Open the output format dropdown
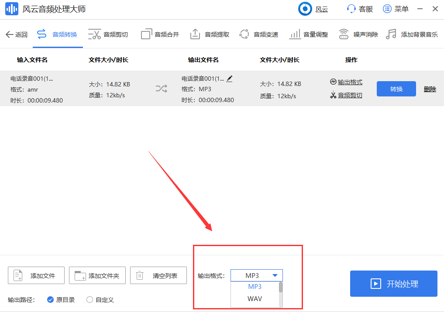 pos(257,275)
